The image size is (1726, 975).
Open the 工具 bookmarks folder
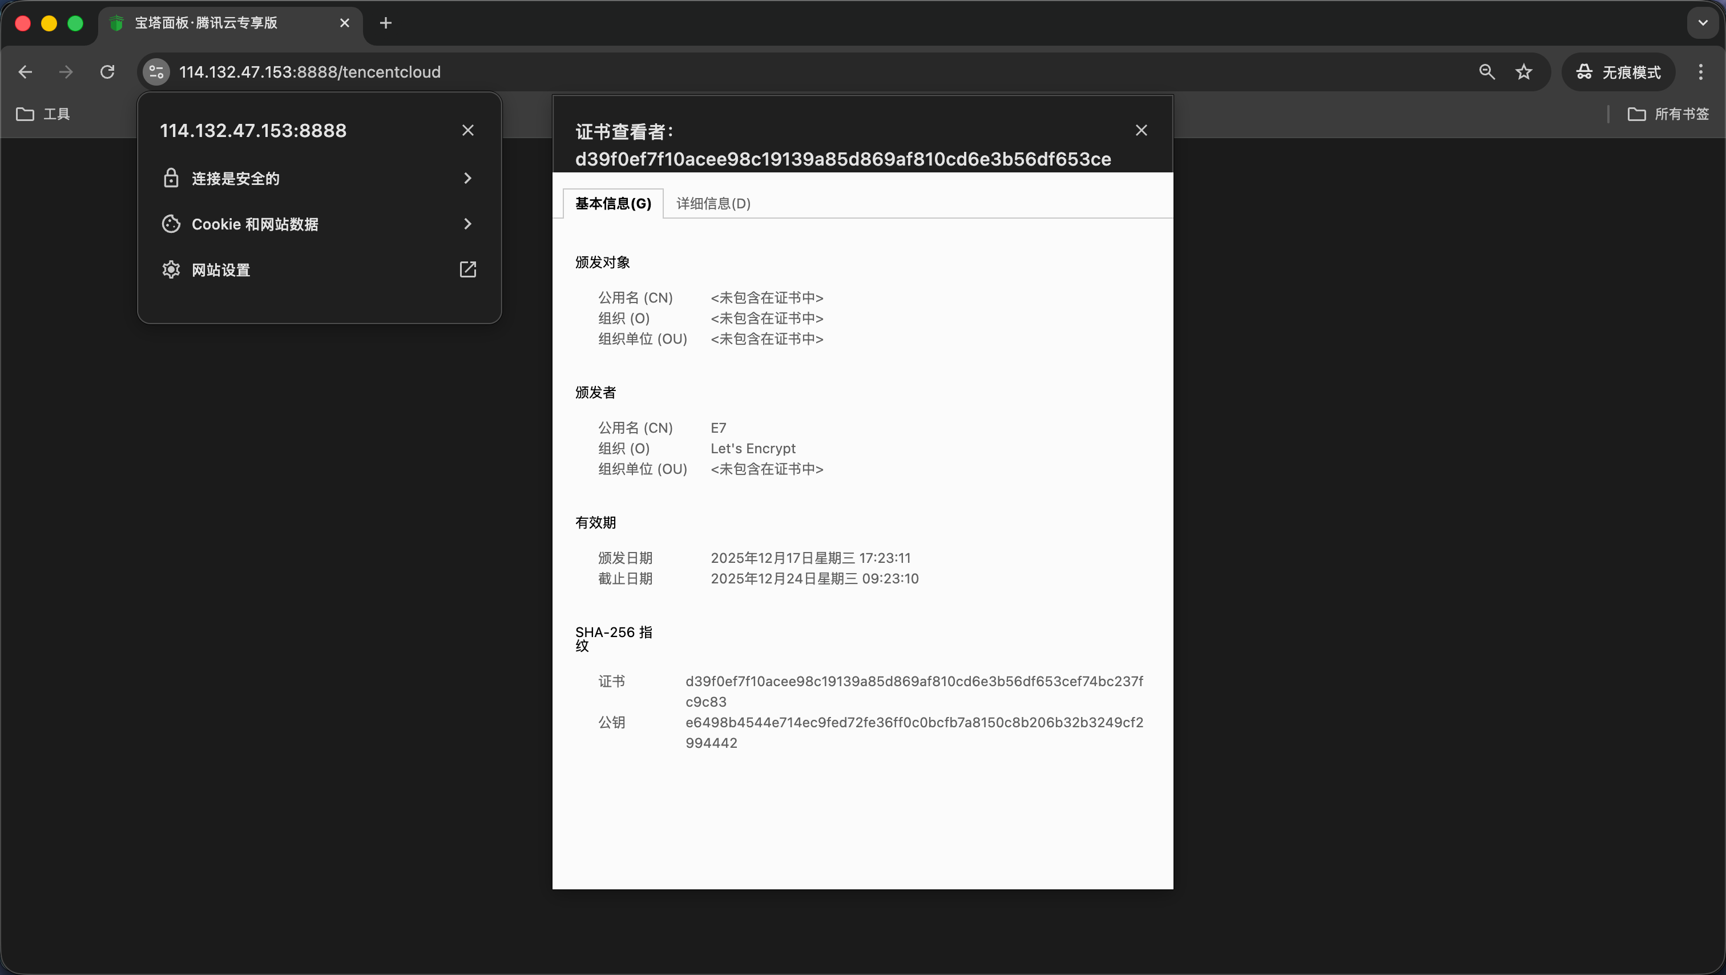pos(43,113)
